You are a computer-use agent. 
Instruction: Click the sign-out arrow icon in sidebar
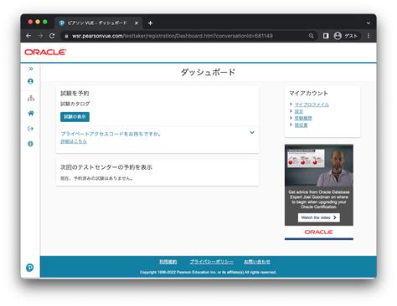tap(31, 129)
